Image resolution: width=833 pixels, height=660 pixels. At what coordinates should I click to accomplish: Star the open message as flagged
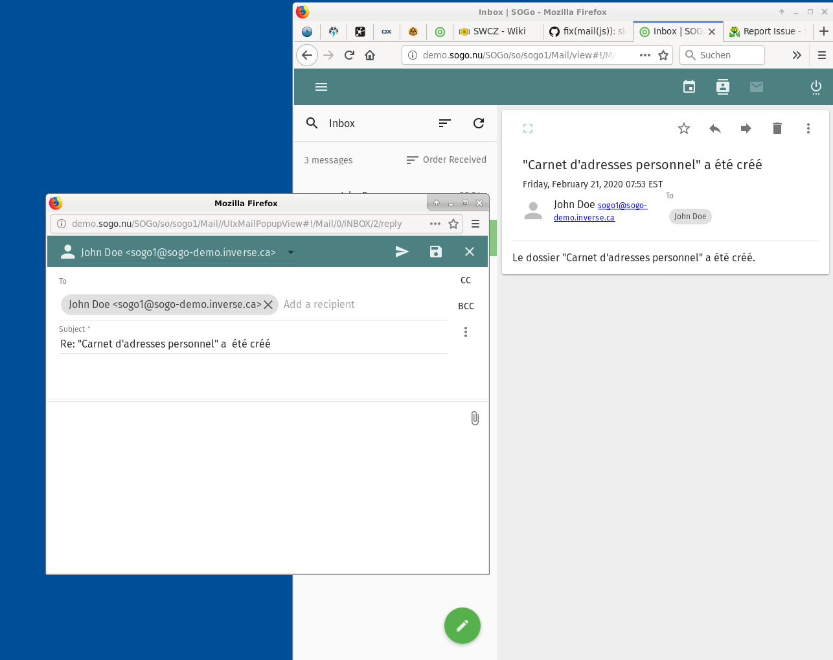coord(684,128)
